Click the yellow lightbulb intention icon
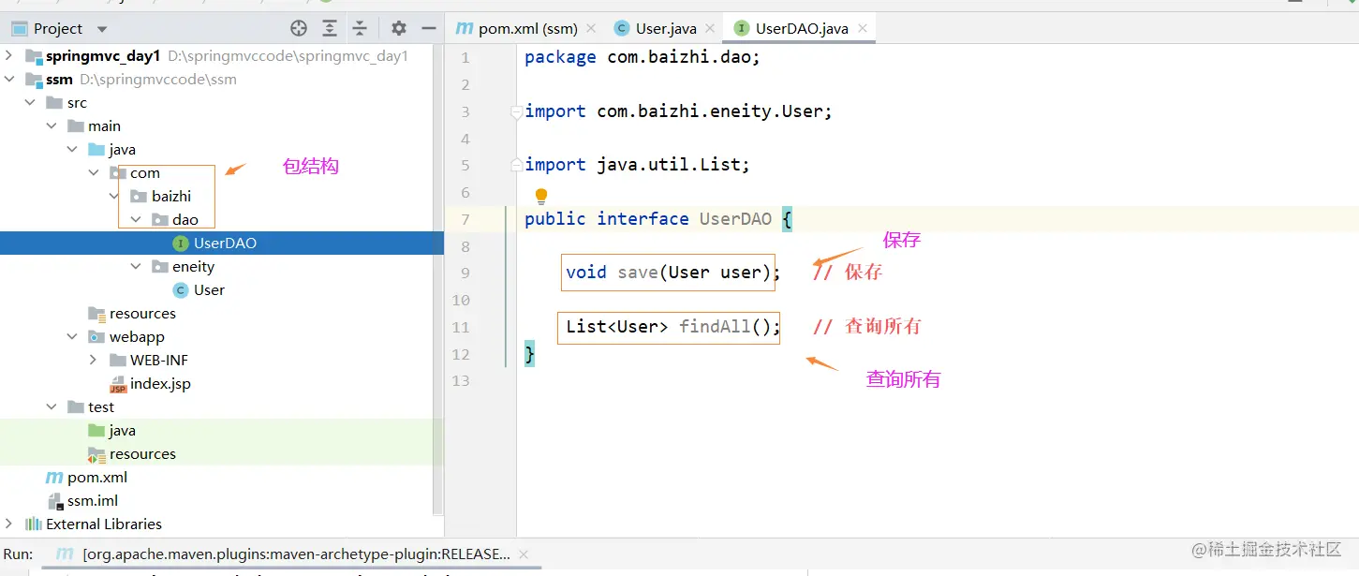Screen dimensions: 1359x576 point(540,197)
